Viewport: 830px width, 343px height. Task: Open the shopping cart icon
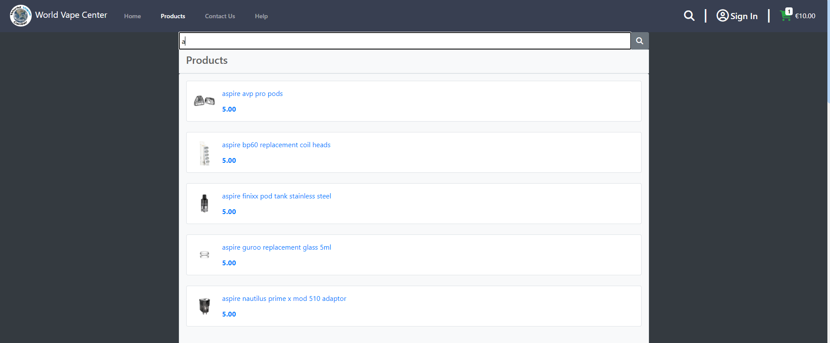pos(785,16)
